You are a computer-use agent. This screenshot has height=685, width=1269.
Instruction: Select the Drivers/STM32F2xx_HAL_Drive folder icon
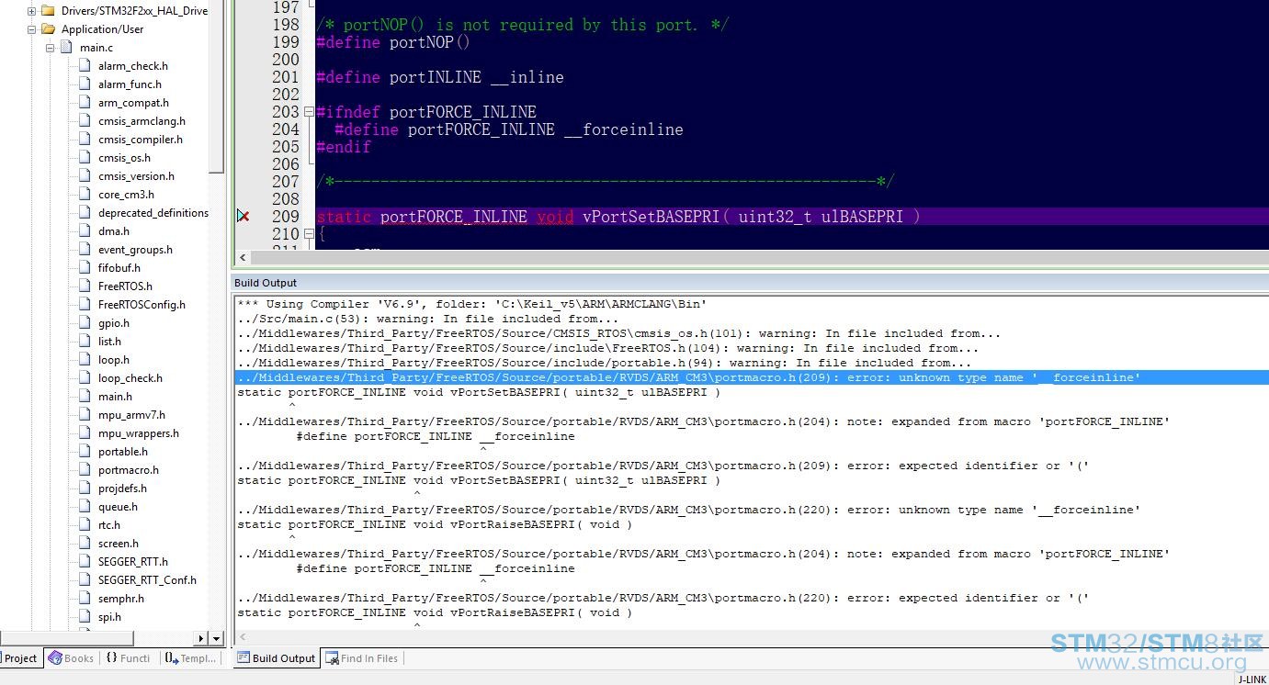[48, 11]
